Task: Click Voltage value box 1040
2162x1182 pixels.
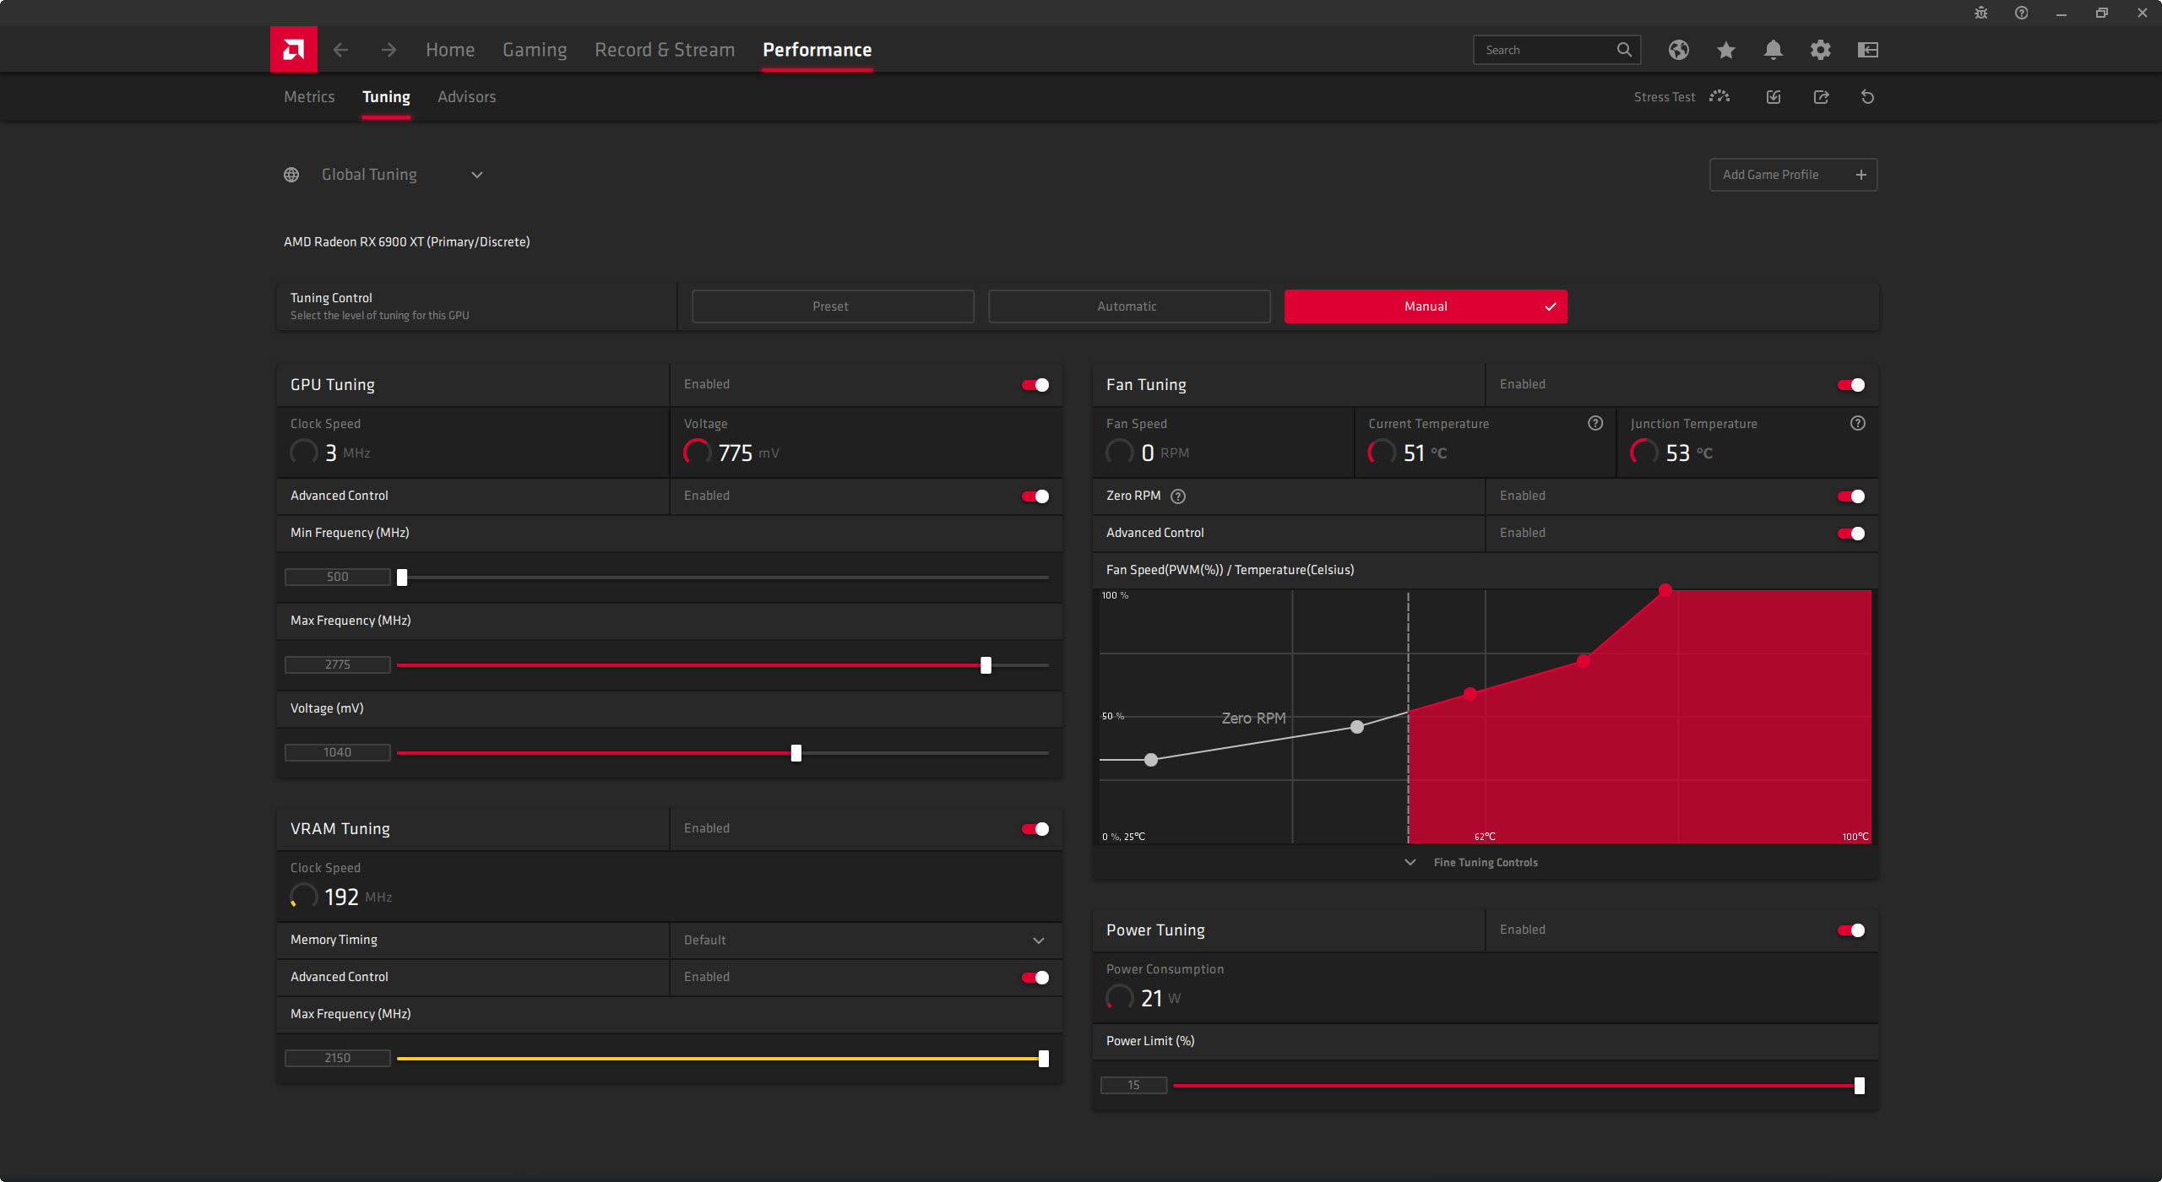Action: [338, 752]
